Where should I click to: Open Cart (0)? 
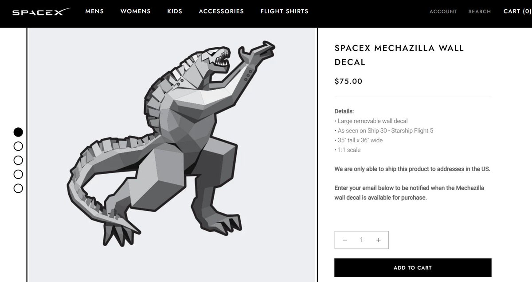[517, 11]
